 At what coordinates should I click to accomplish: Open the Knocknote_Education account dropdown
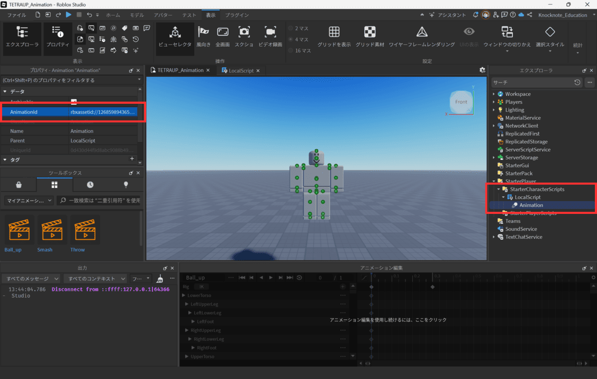coord(565,15)
